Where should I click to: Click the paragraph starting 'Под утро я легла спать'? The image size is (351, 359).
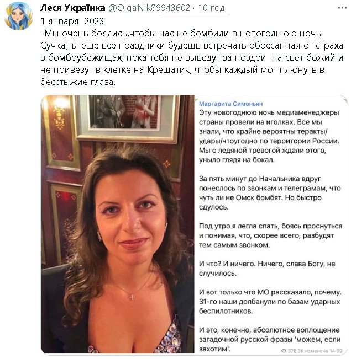[270, 235]
